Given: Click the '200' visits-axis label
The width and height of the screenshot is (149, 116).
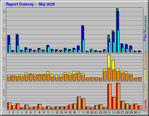Looking at the screenshot, I should click(x=4, y=78).
